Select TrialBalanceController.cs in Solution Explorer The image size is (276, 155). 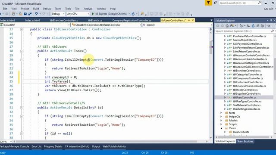click(x=247, y=105)
